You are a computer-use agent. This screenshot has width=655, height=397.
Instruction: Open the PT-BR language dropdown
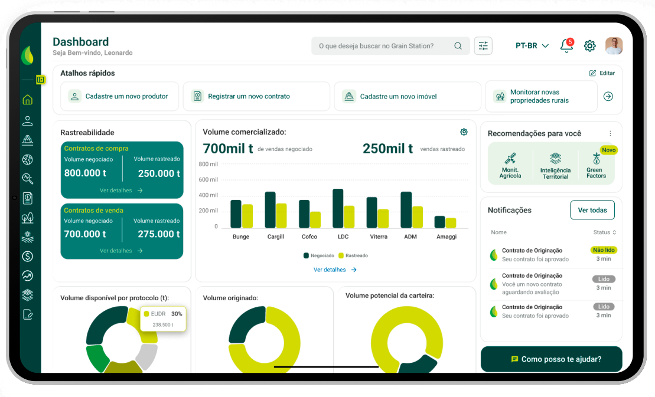532,46
